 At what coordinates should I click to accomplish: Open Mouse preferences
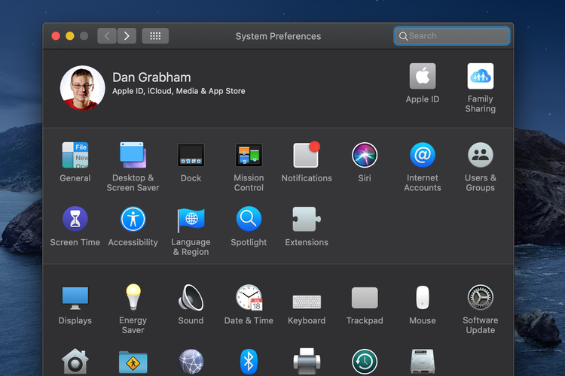click(x=423, y=298)
